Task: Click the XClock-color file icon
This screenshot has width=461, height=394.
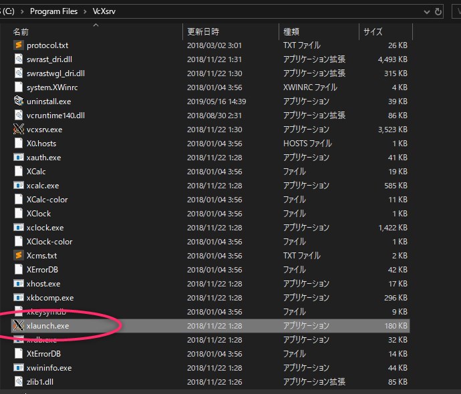Action: [x=19, y=242]
